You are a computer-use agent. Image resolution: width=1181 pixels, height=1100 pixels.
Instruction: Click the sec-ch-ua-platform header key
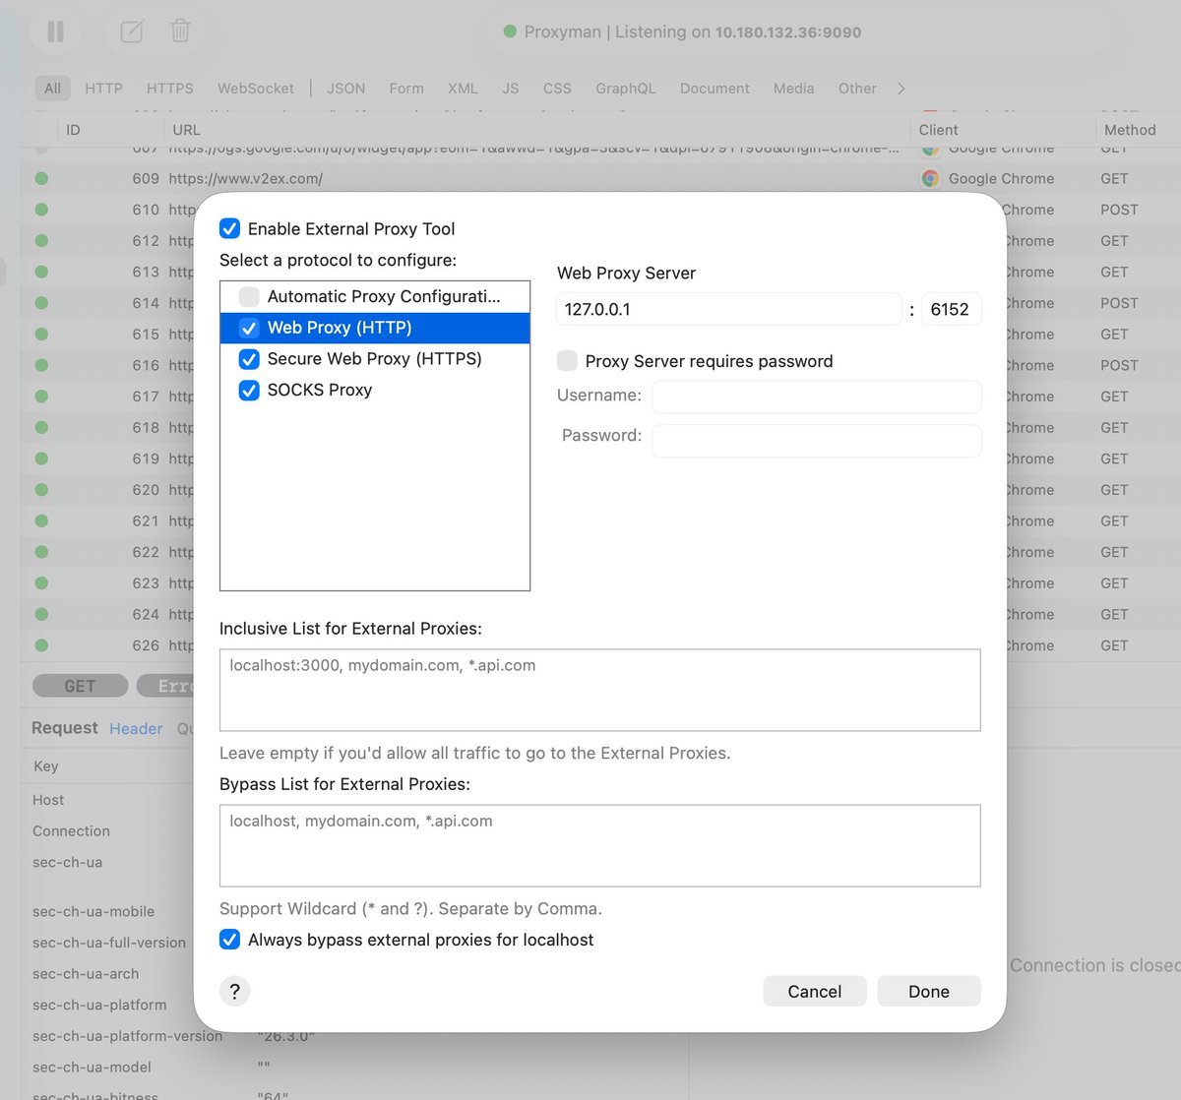(99, 1005)
